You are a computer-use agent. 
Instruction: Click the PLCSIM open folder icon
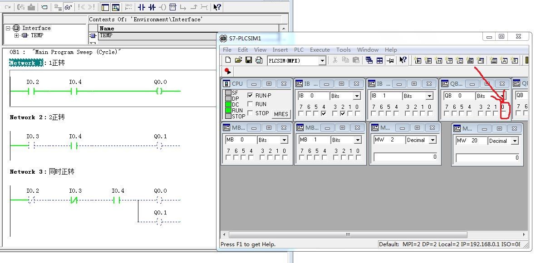pos(238,60)
